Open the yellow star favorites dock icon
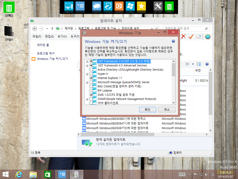The image size is (238, 179). tap(141, 6)
